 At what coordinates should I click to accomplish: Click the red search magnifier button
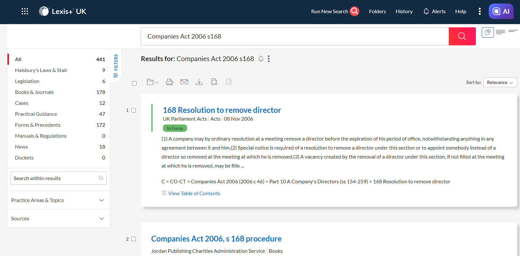point(462,36)
